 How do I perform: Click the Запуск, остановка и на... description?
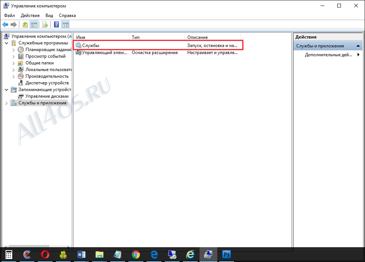coord(212,46)
